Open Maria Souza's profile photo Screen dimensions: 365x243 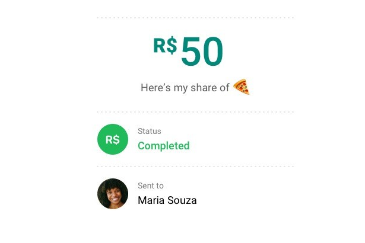(x=112, y=194)
